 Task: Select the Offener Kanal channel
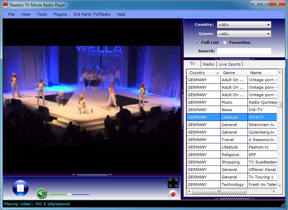[x=232, y=170]
